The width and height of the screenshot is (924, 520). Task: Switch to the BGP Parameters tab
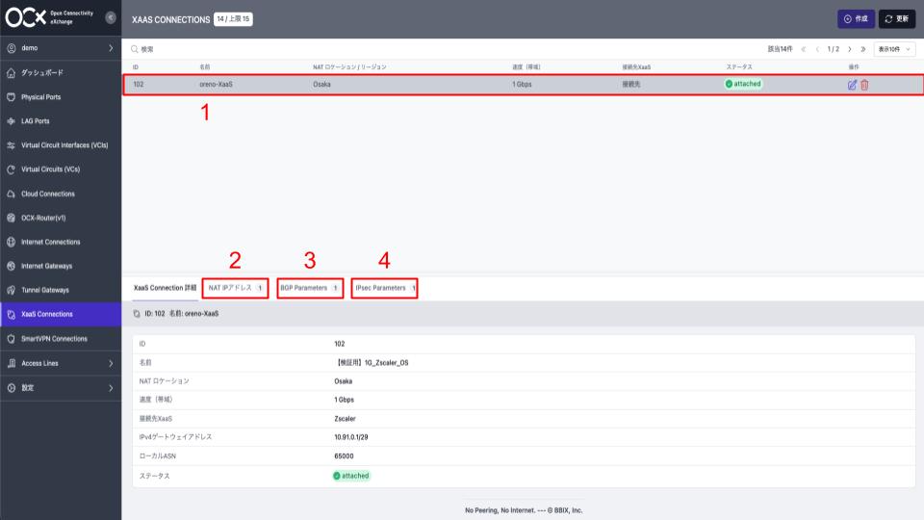309,288
